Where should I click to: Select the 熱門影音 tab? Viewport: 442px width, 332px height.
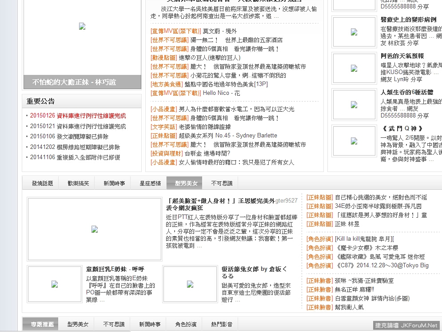[x=221, y=324]
